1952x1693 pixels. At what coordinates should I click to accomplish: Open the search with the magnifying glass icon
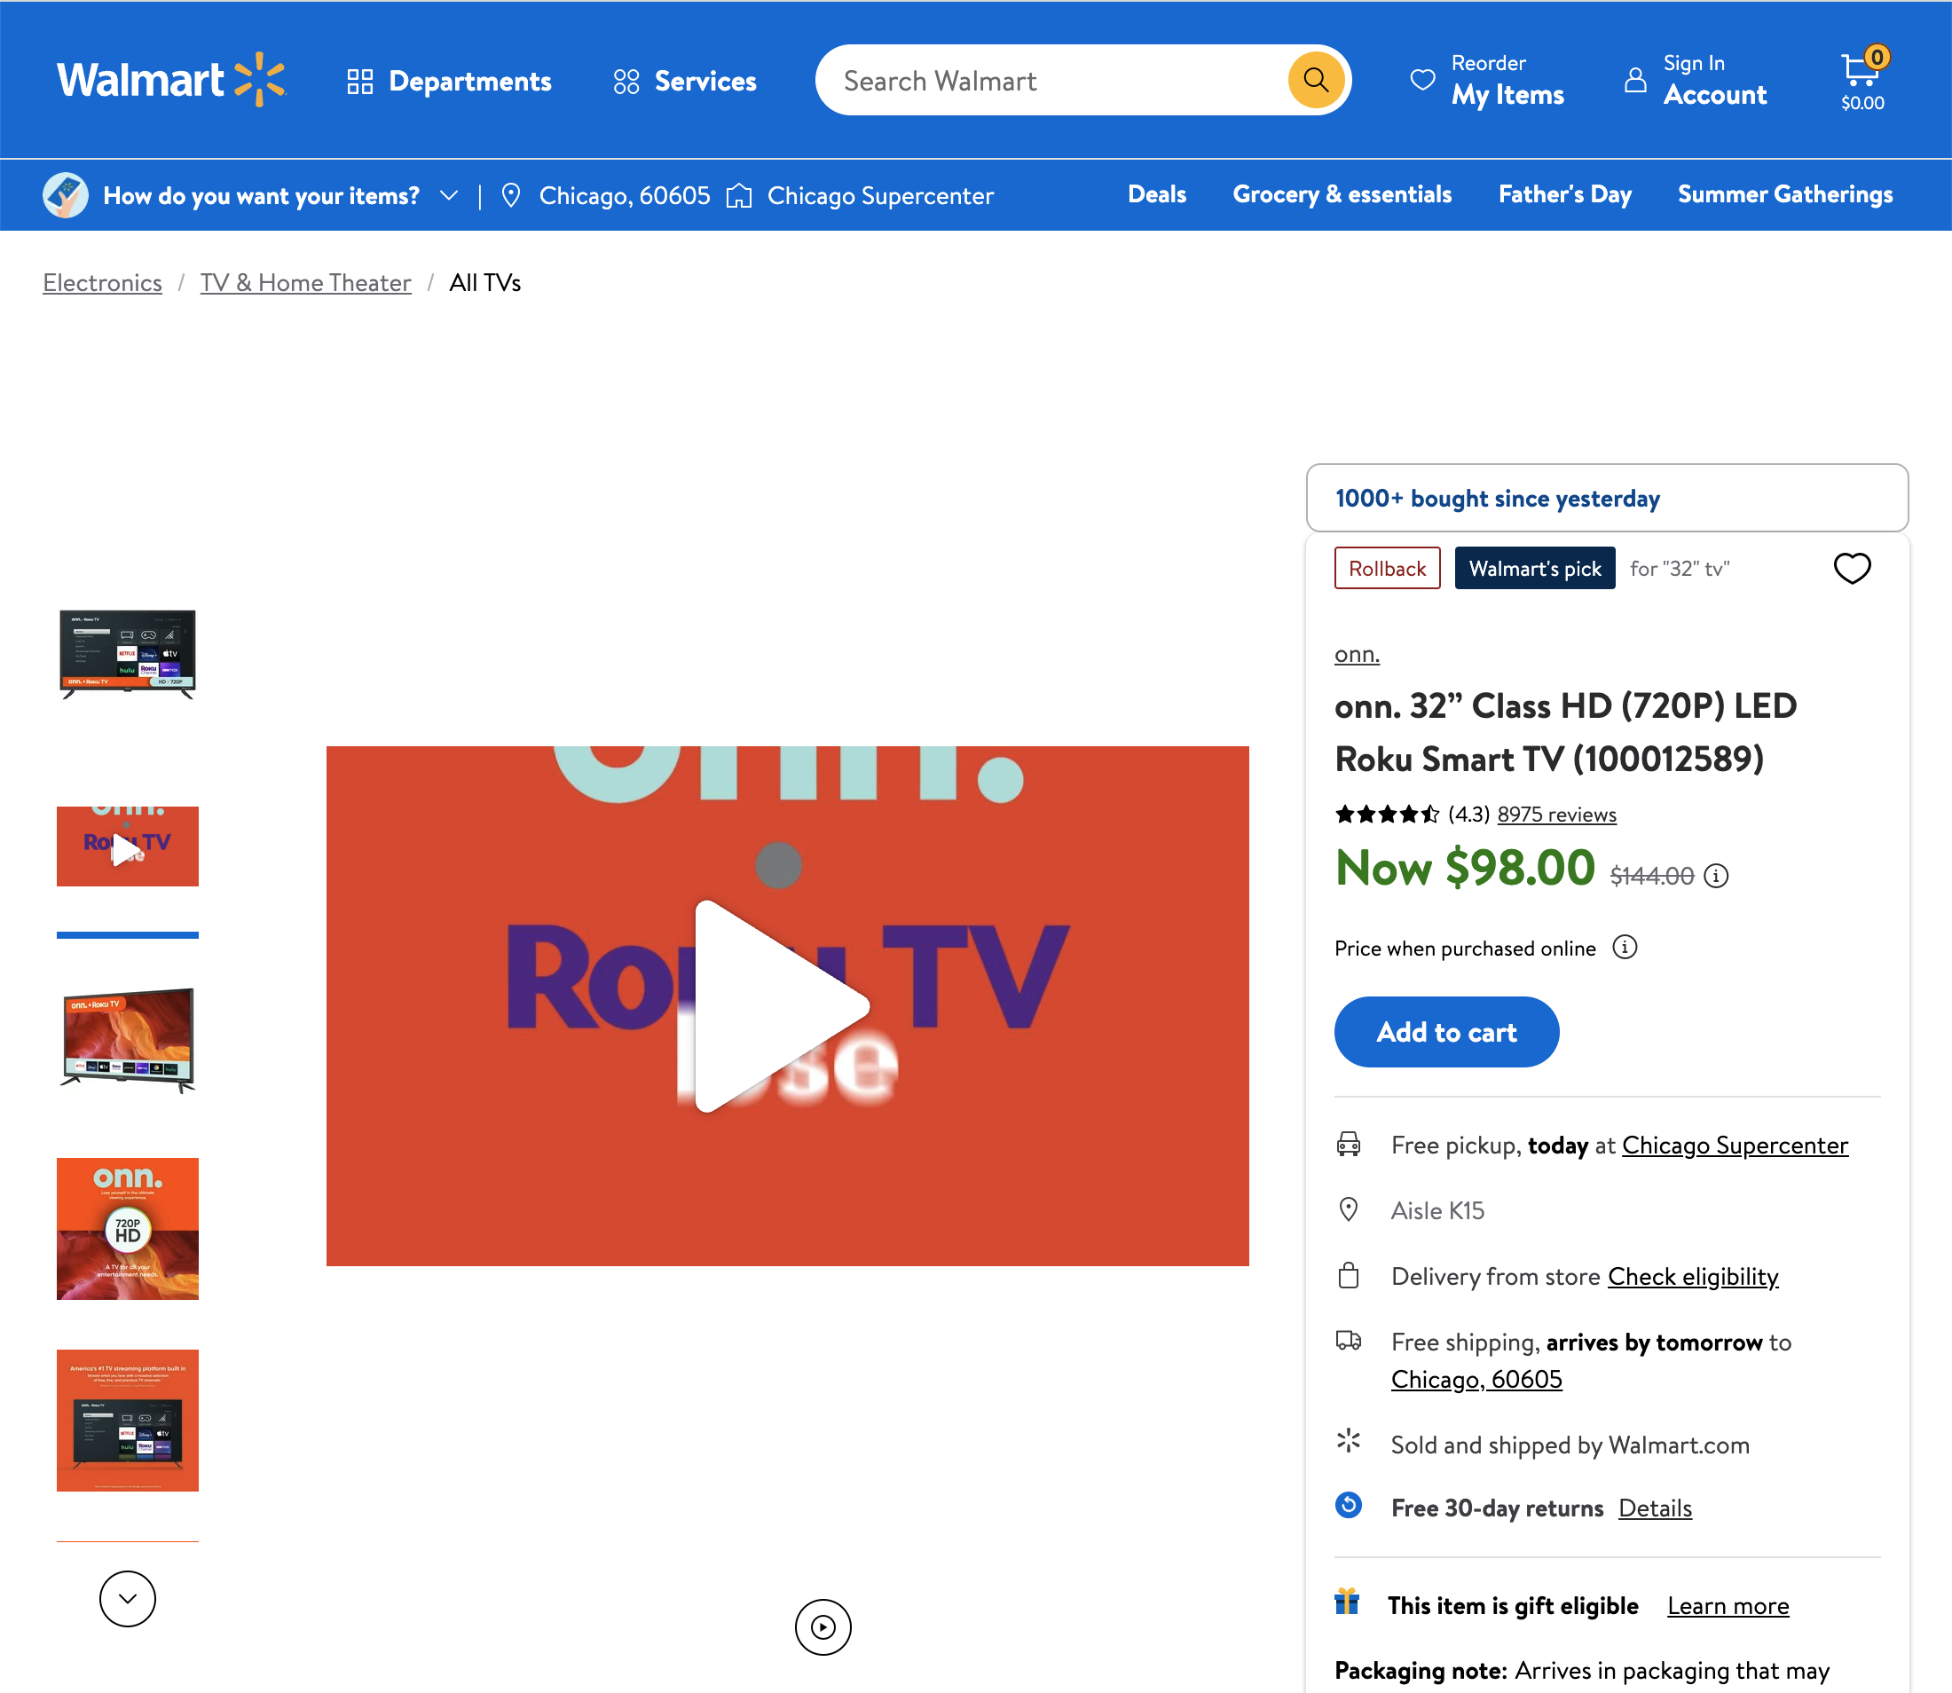[1315, 79]
